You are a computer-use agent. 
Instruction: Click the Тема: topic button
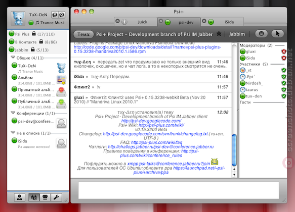[83, 34]
